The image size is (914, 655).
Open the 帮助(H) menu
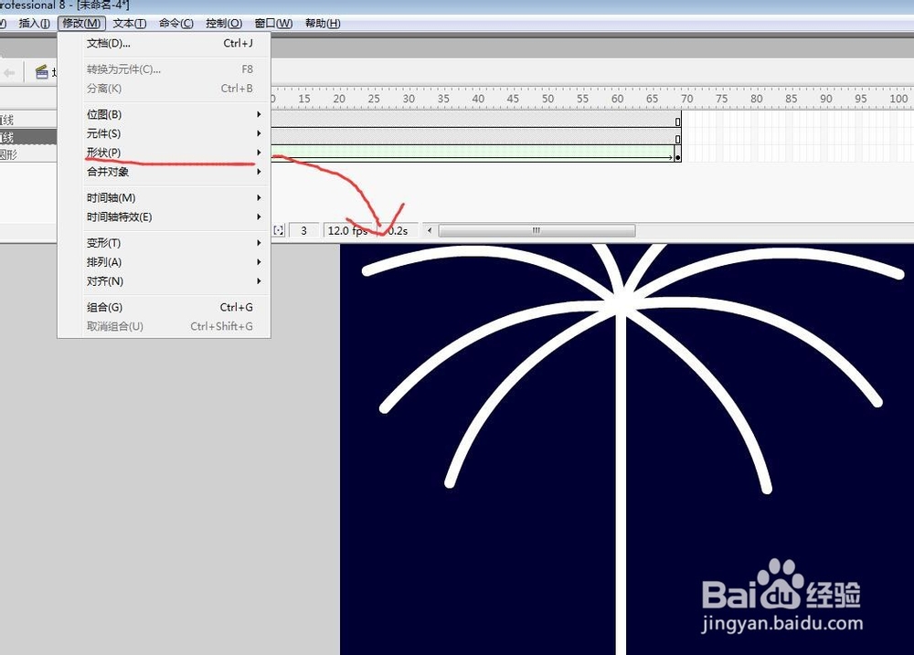(323, 24)
